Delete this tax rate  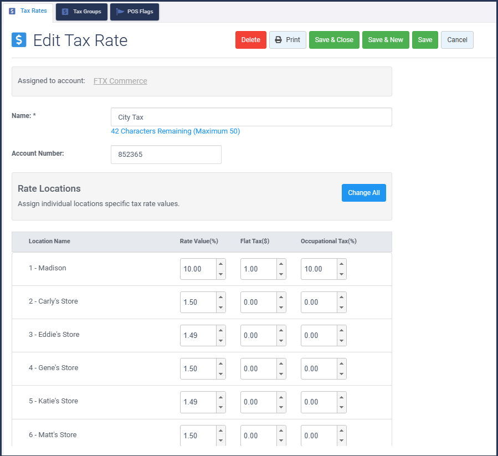tap(250, 39)
